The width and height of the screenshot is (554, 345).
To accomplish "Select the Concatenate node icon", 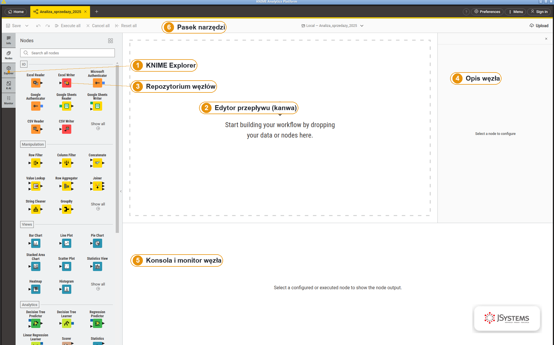I will click(x=98, y=163).
